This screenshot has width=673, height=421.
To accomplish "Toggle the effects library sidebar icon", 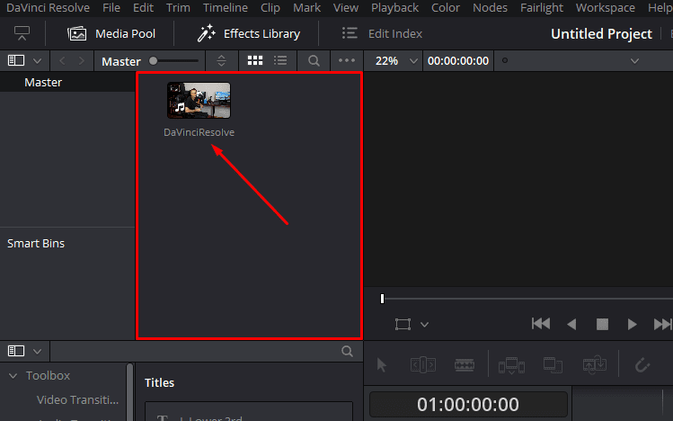I will point(16,351).
